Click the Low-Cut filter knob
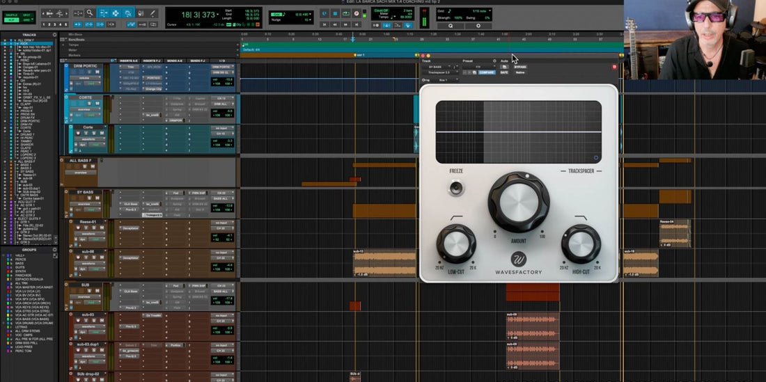This screenshot has width=766, height=382. coord(456,244)
